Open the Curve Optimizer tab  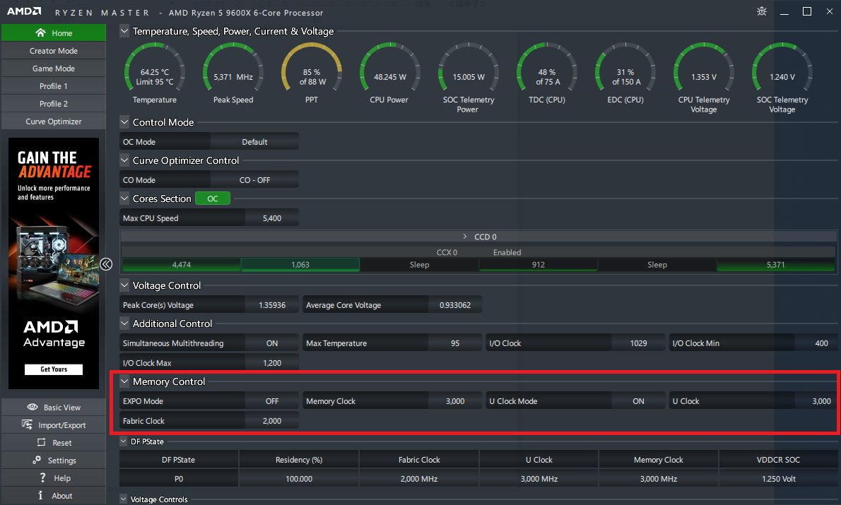(x=54, y=121)
